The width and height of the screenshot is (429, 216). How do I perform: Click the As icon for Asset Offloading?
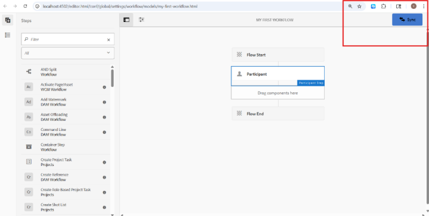29,117
